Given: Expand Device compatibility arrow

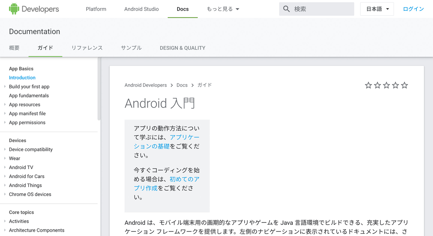Looking at the screenshot, I should (x=5, y=149).
